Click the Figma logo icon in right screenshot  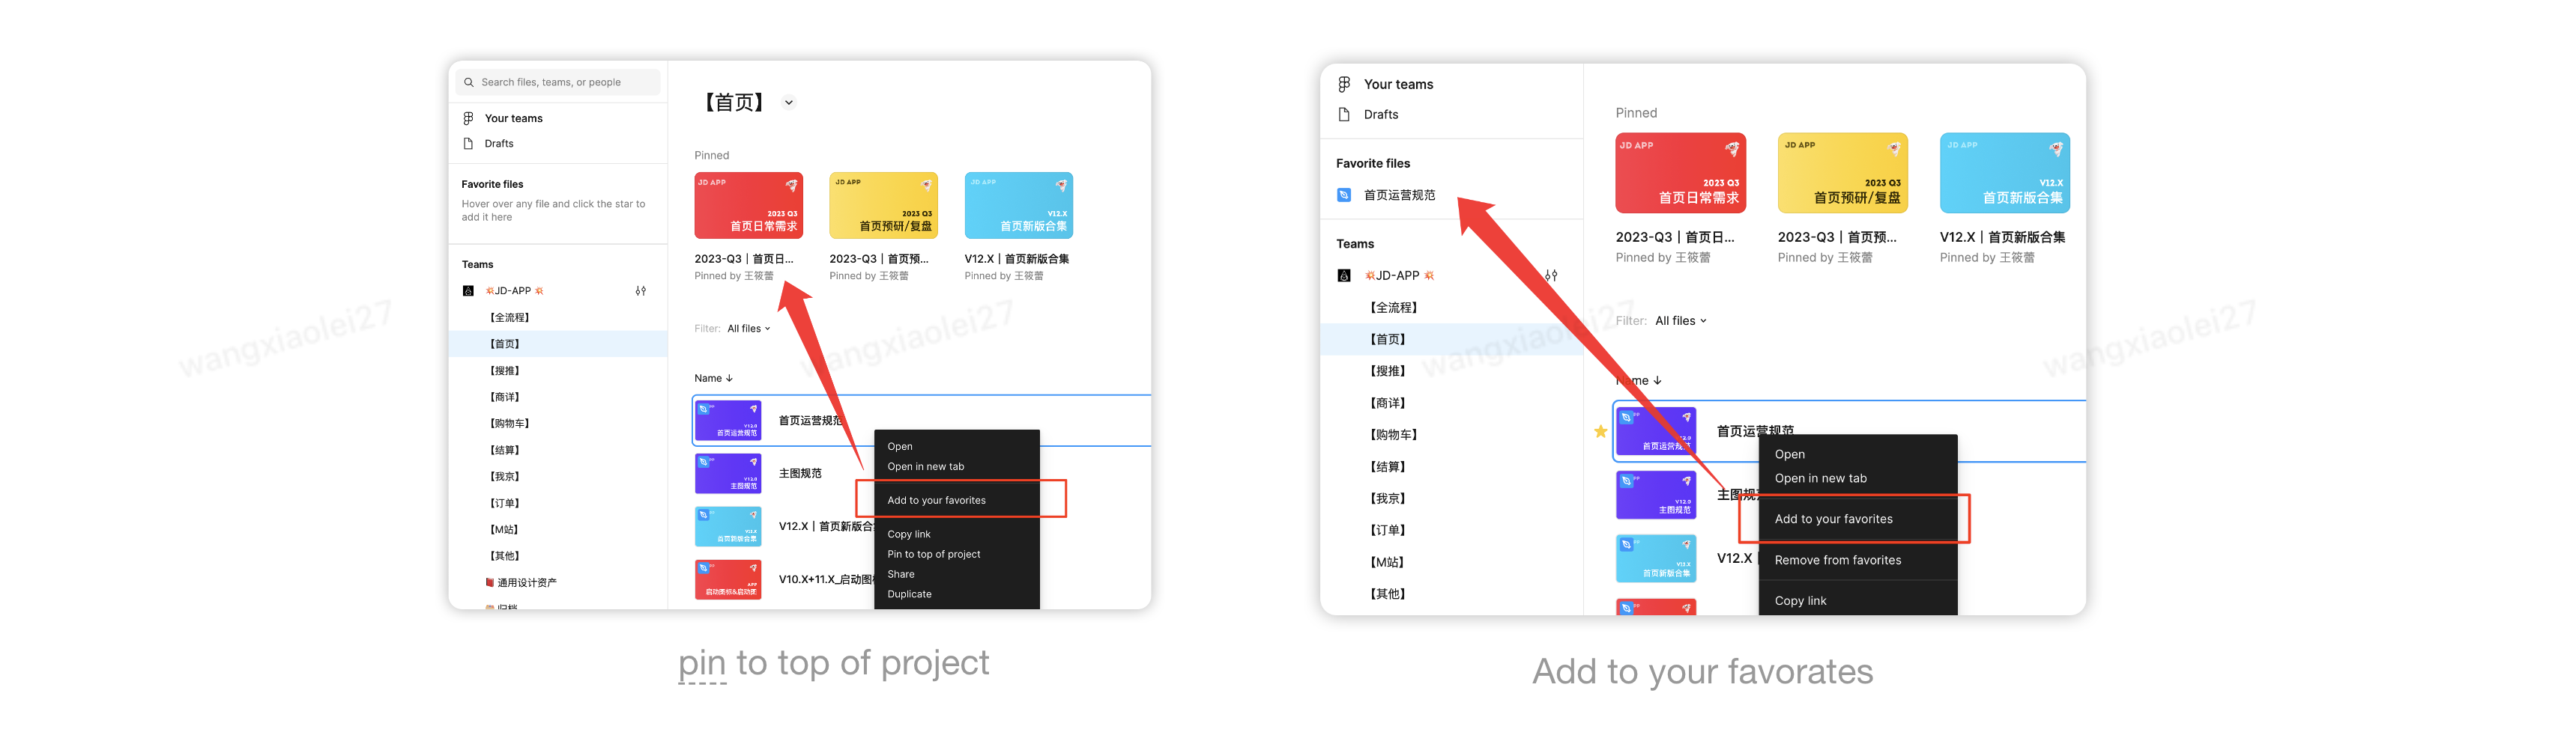point(1344,85)
